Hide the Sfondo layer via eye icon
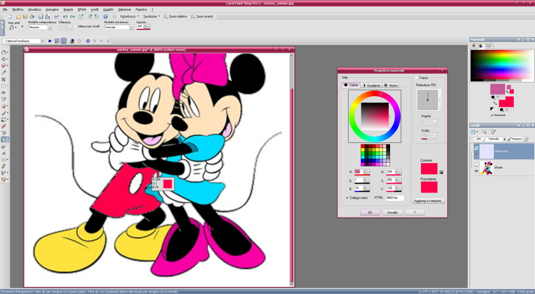Viewport: 535px width, 294px height. [x=476, y=171]
